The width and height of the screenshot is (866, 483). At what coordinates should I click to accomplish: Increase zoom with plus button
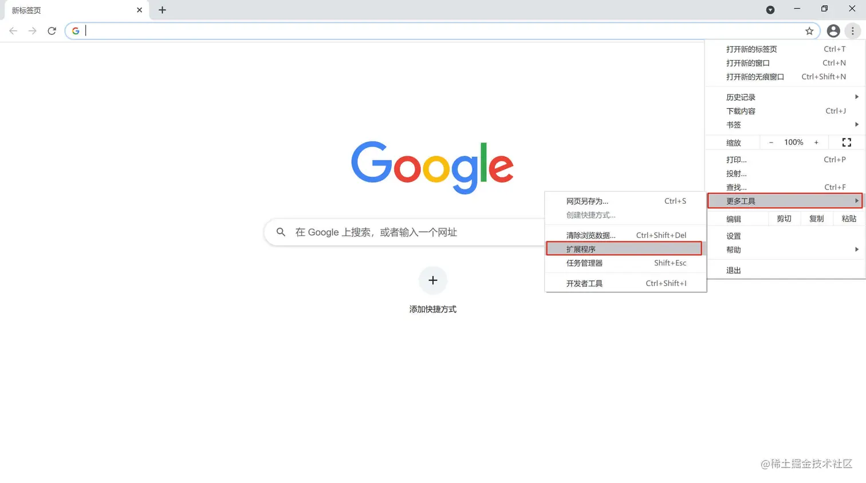point(816,142)
